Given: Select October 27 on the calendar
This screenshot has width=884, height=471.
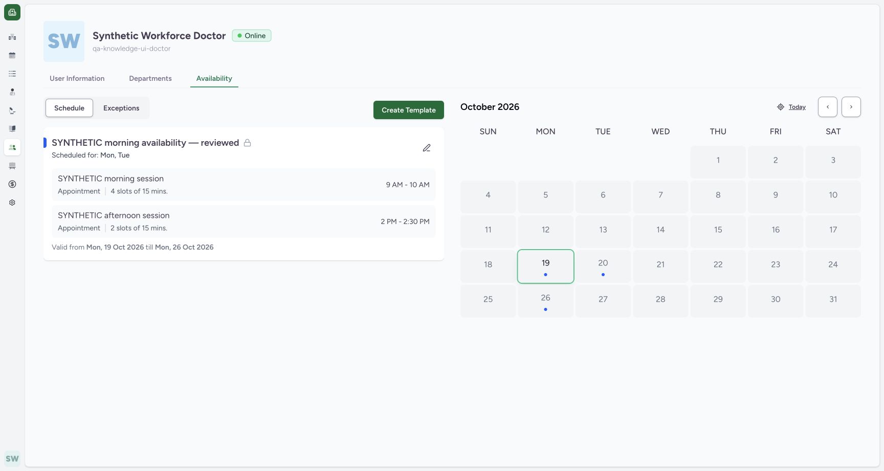Looking at the screenshot, I should pyautogui.click(x=603, y=301).
